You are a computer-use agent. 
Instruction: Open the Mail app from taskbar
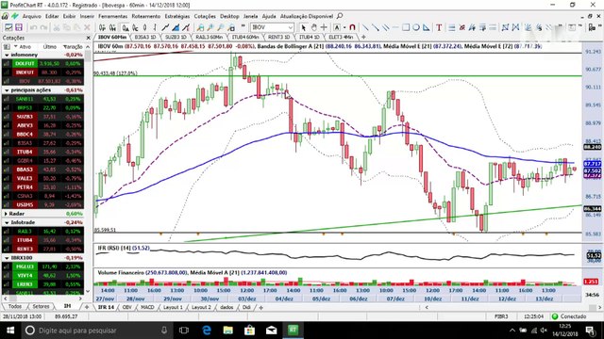tap(271, 331)
